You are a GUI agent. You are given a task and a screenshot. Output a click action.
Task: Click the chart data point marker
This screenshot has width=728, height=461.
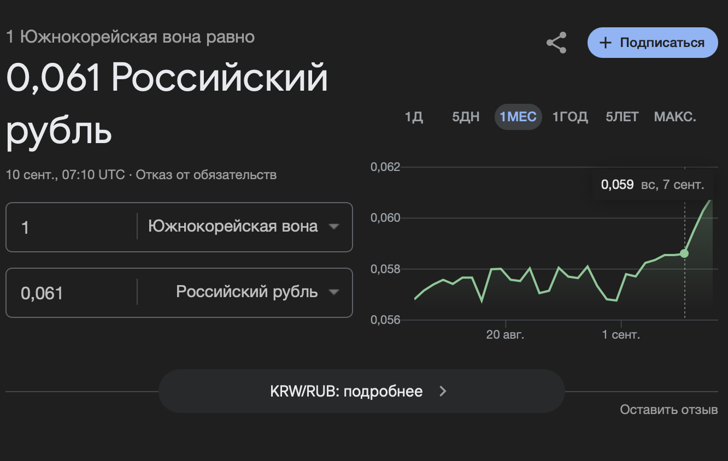pyautogui.click(x=684, y=253)
